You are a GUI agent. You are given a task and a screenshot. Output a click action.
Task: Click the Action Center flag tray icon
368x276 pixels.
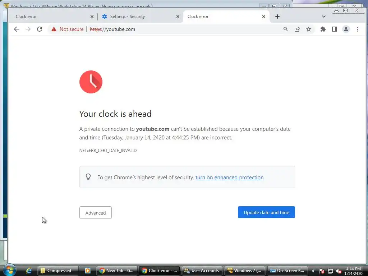click(322, 271)
